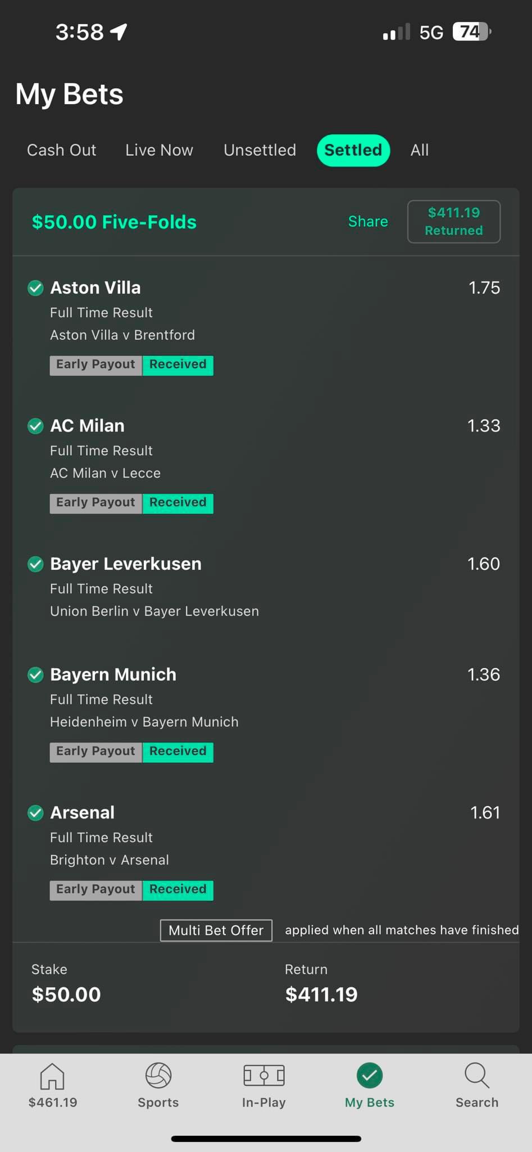Viewport: 532px width, 1152px height.
Task: Switch to the Unsettled tab
Action: (260, 150)
